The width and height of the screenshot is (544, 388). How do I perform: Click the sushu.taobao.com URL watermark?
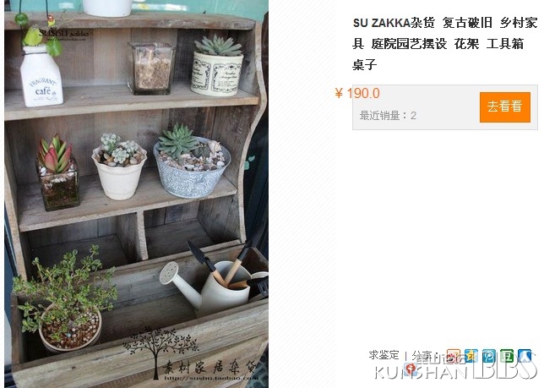pyautogui.click(x=211, y=378)
